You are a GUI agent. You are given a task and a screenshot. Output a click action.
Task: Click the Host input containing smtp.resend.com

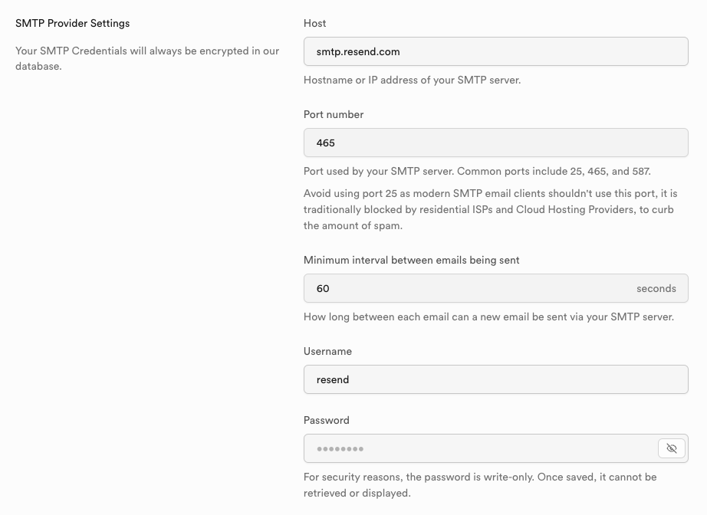495,52
